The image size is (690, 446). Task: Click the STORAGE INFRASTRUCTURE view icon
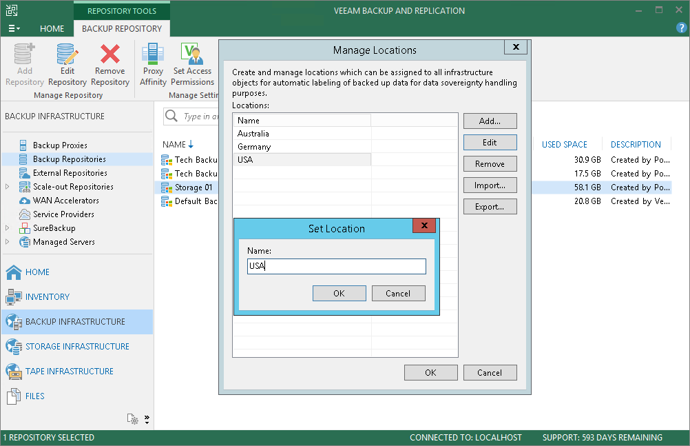click(14, 347)
